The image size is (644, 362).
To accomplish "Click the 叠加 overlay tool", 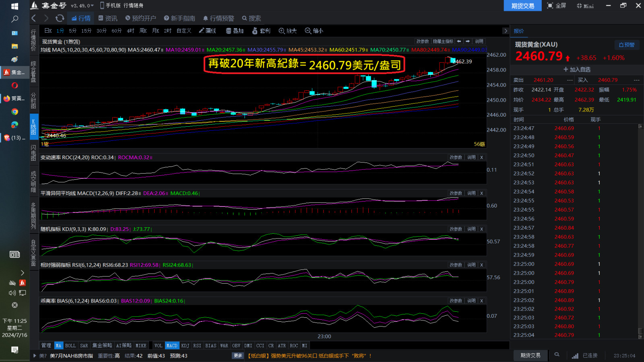I will [235, 31].
